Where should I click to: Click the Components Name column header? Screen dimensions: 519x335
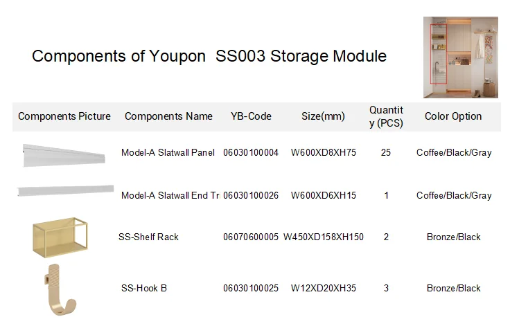(168, 116)
